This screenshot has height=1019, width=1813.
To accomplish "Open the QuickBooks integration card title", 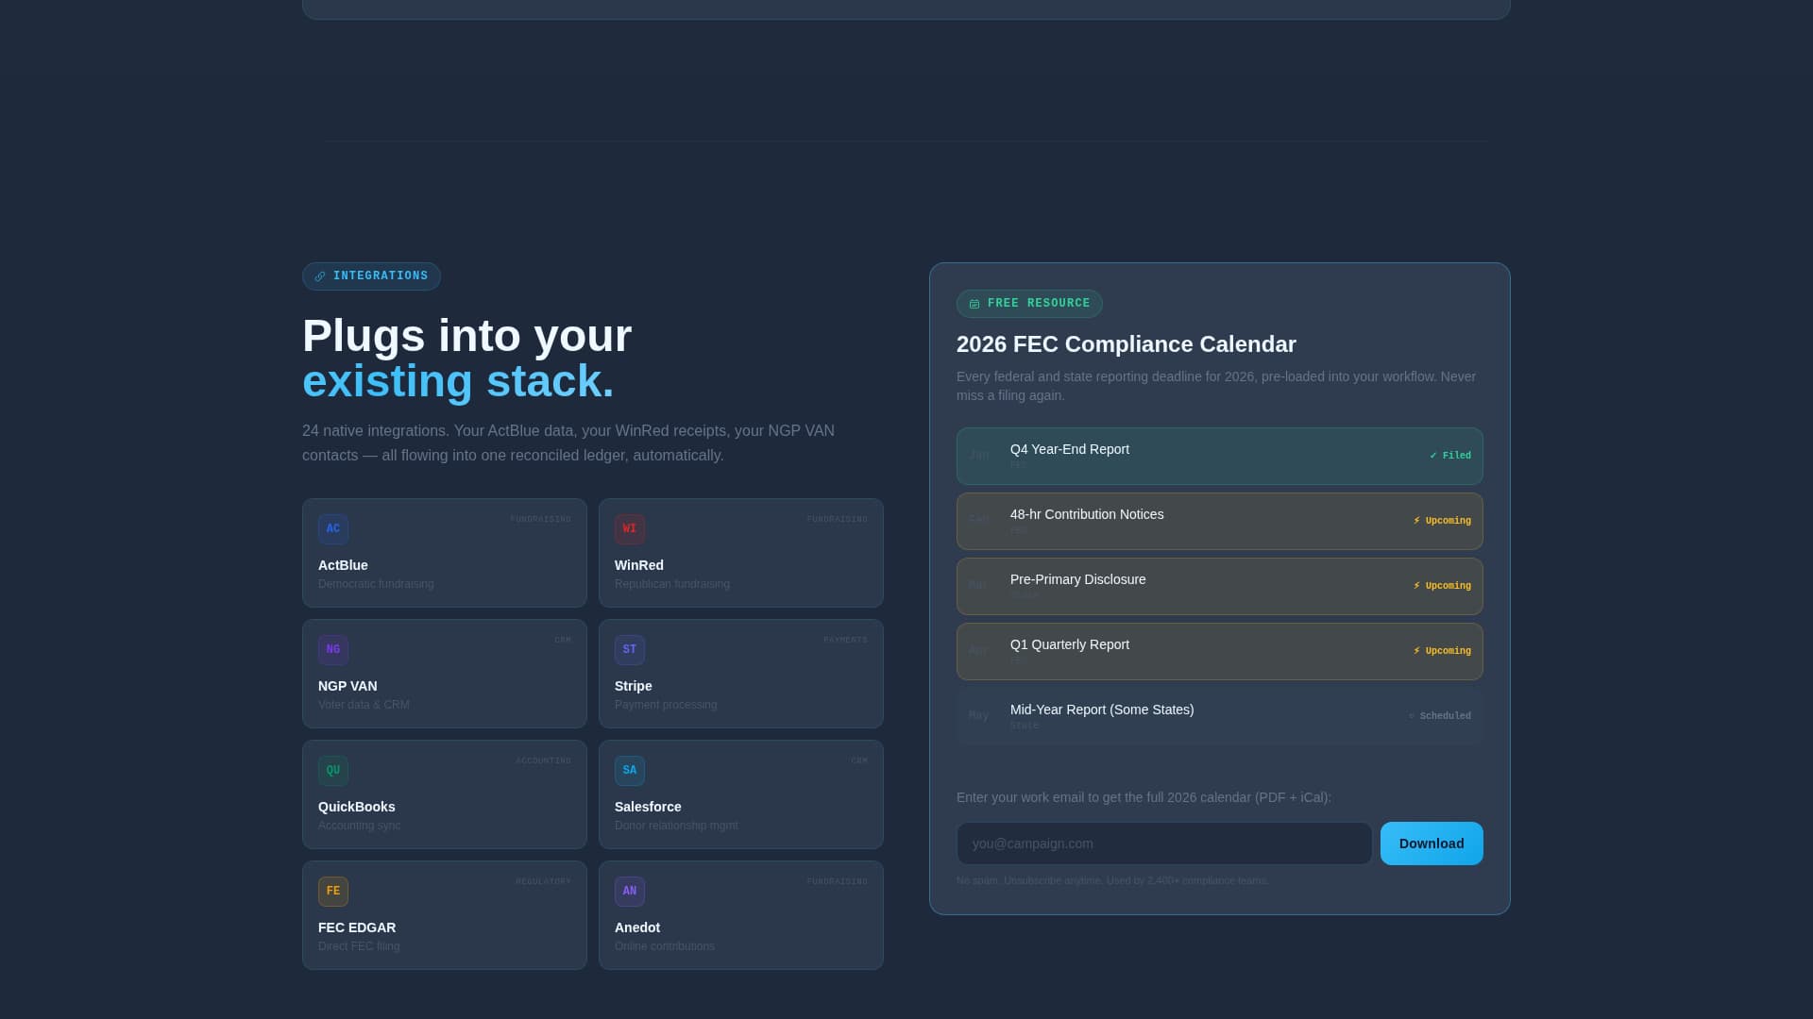I will point(357,807).
